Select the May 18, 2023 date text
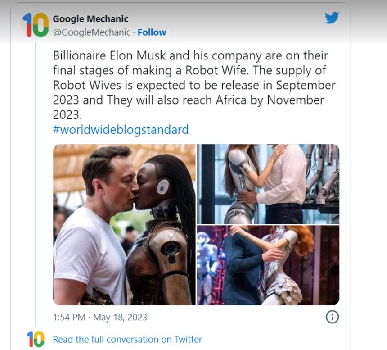Screen dimensions: 387x350 point(120,317)
